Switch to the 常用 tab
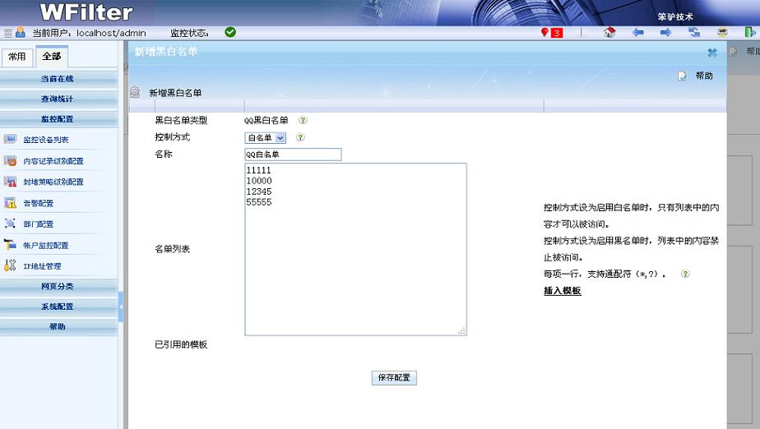 [x=16, y=57]
